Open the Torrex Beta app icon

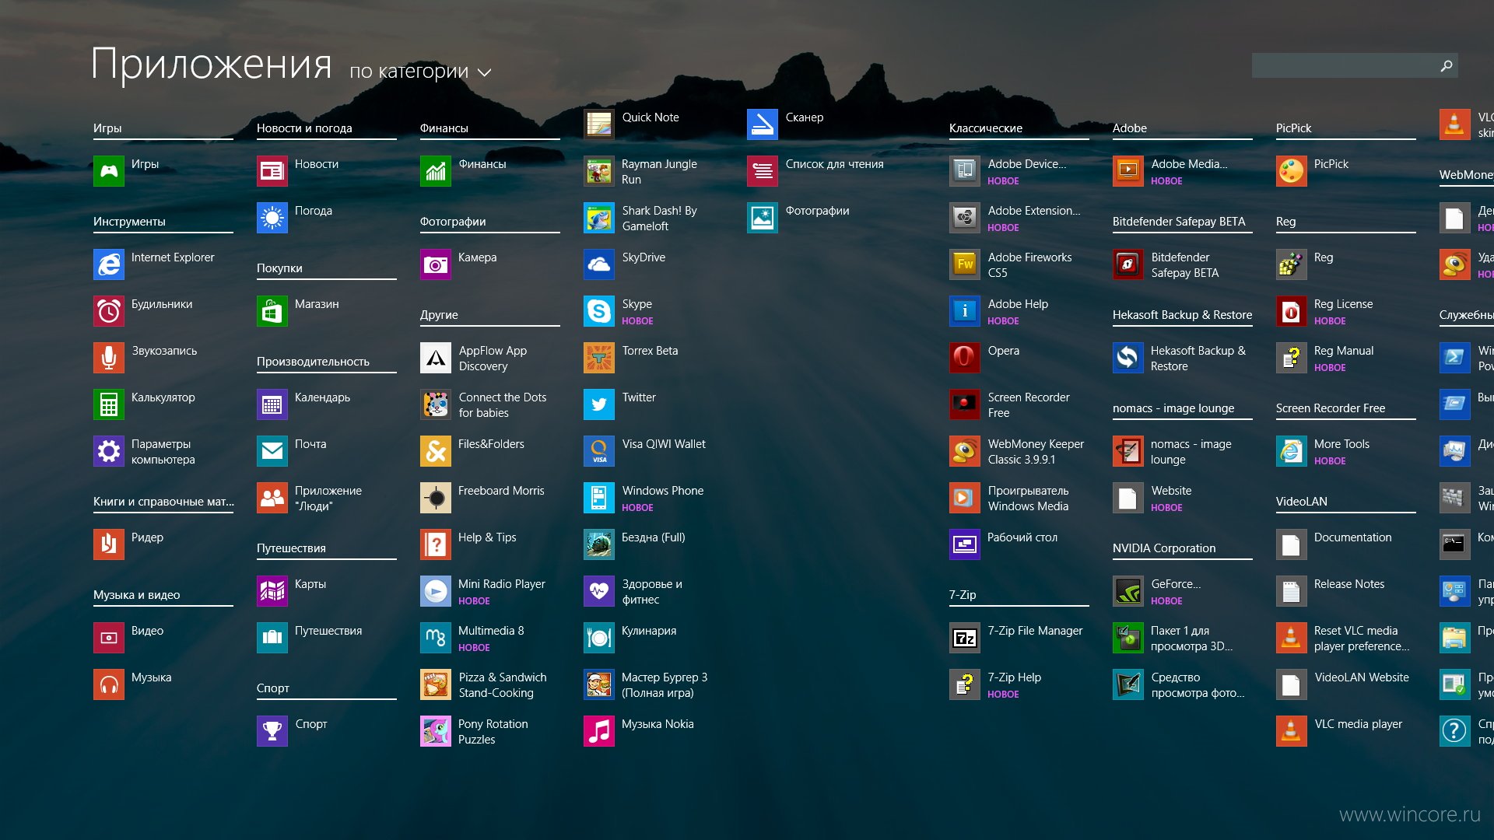click(x=599, y=358)
